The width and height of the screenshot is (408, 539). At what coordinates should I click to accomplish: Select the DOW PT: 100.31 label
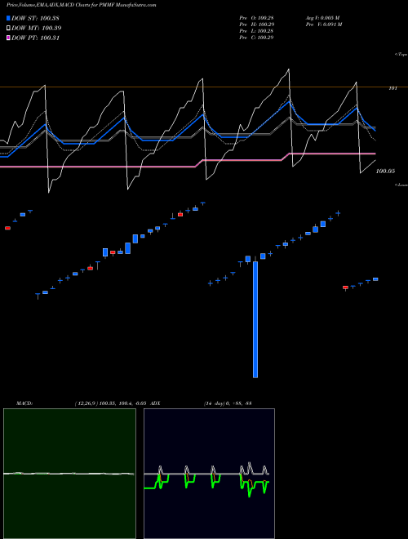pos(36,38)
